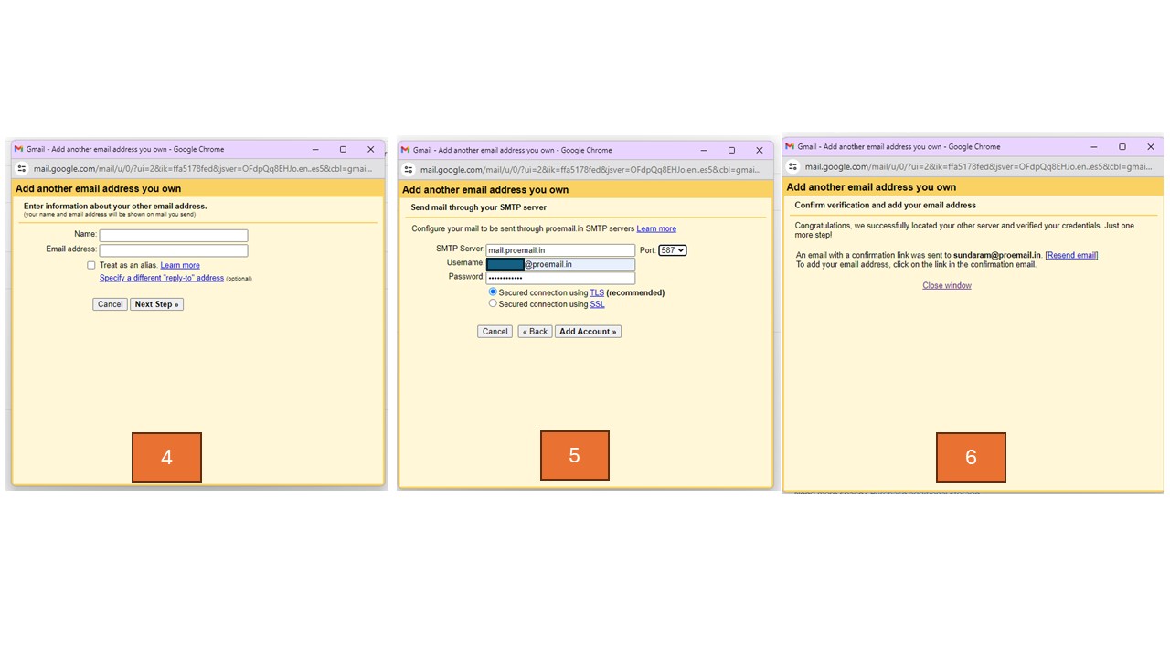This screenshot has height=658, width=1170.
Task: Enable the 'Treat as an alias' checkbox
Action: click(x=91, y=265)
